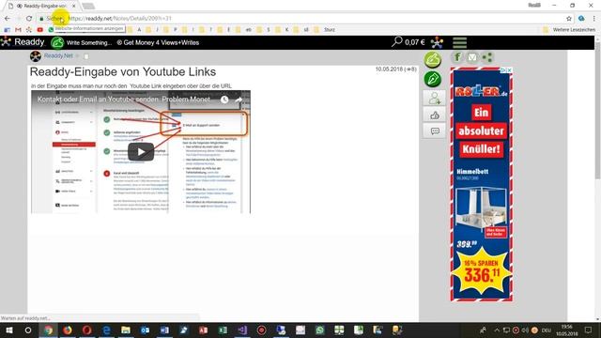
Task: Open comments with the speech bubble button
Action: point(434,131)
